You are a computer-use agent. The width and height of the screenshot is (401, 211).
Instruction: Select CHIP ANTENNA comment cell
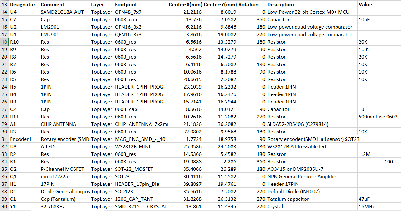click(x=65, y=124)
